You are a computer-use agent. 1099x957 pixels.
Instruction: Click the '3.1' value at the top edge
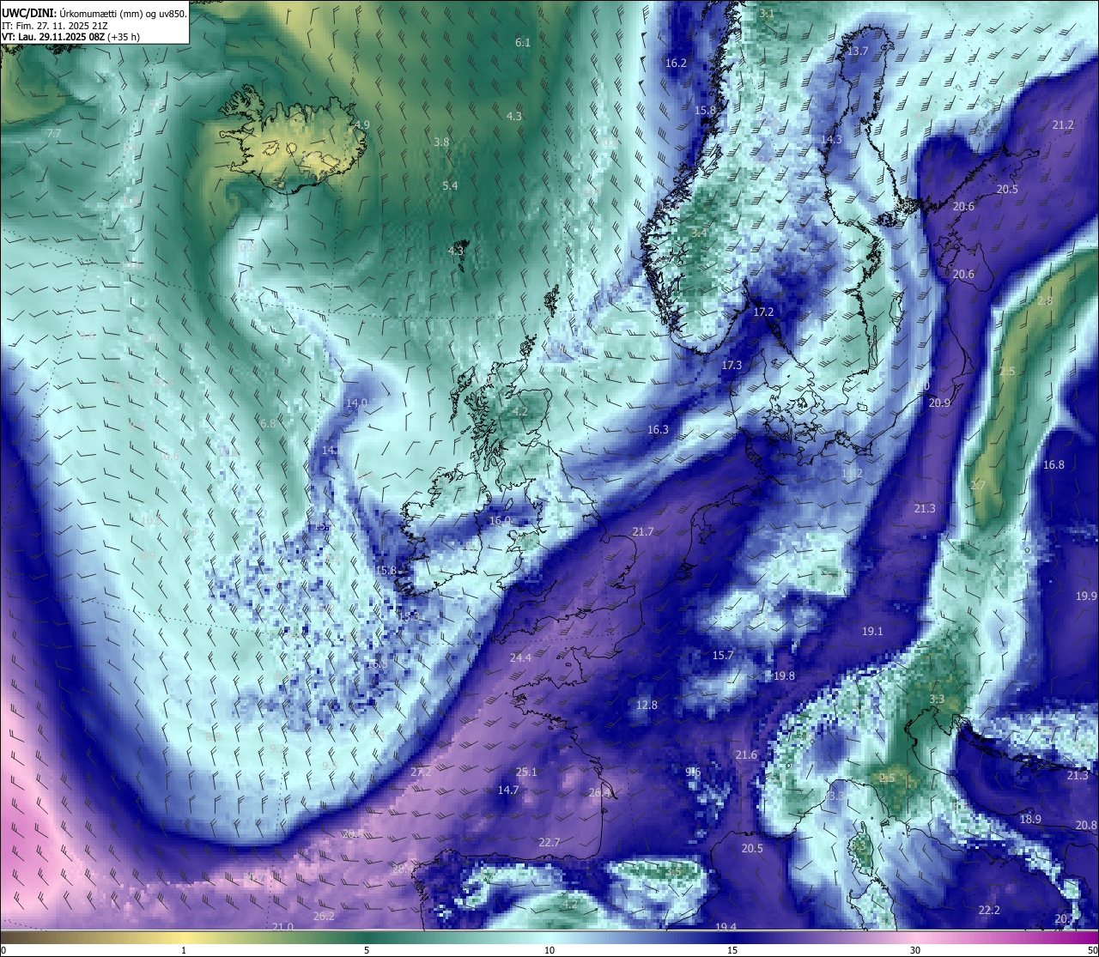(767, 13)
